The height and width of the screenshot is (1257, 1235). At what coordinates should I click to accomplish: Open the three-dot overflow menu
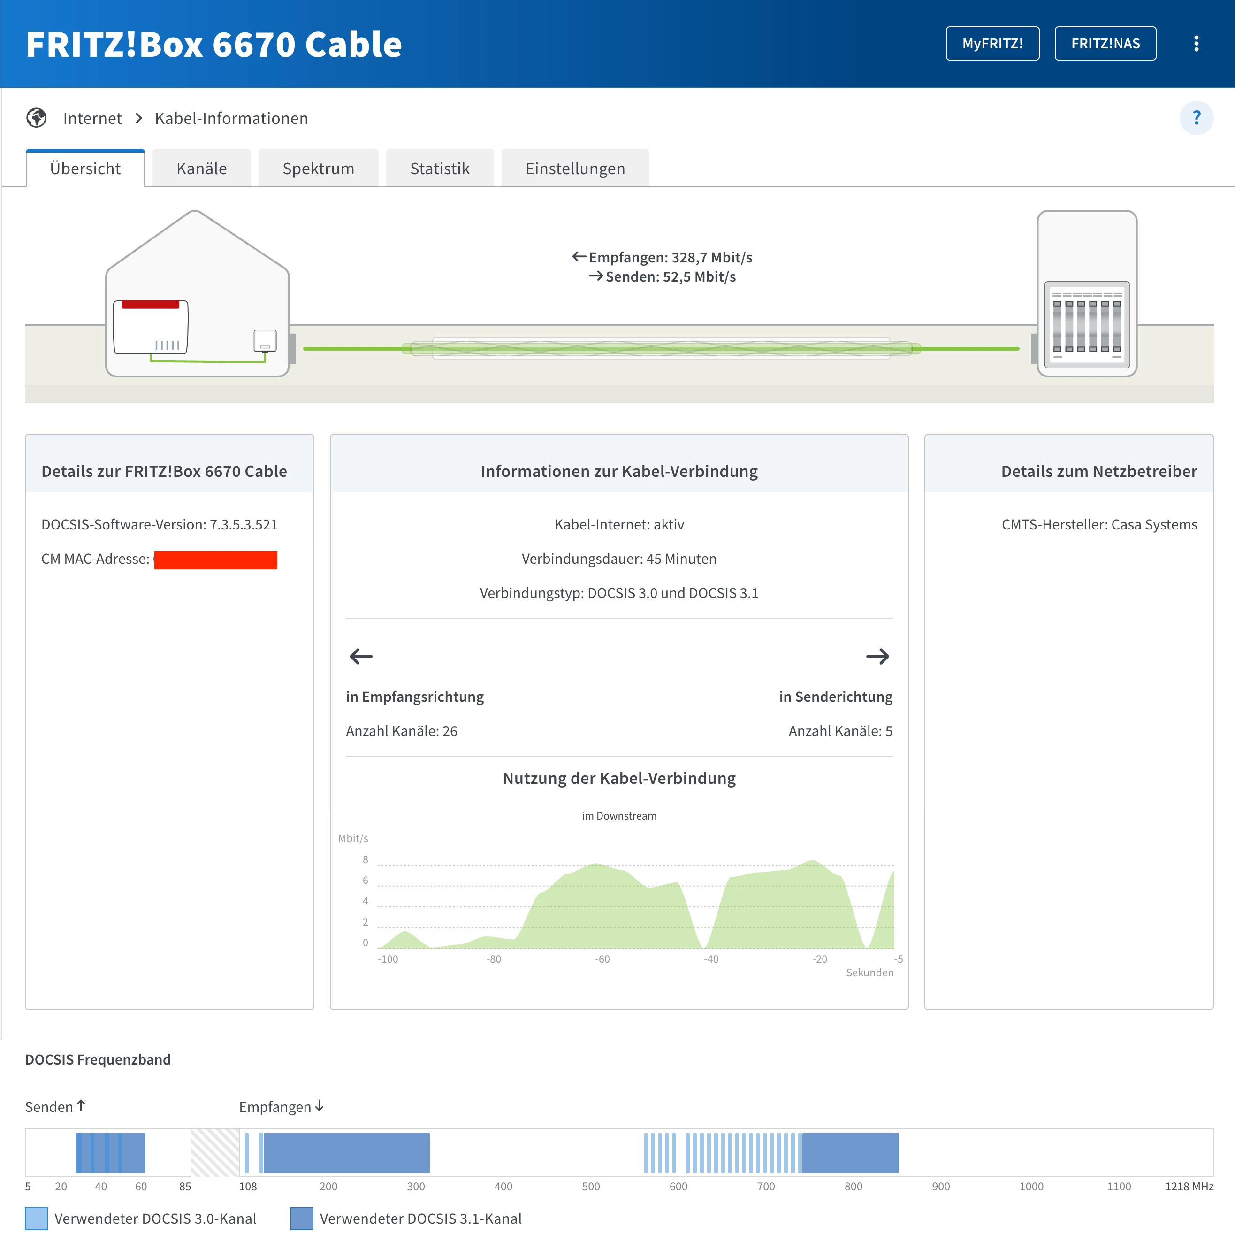click(x=1196, y=44)
